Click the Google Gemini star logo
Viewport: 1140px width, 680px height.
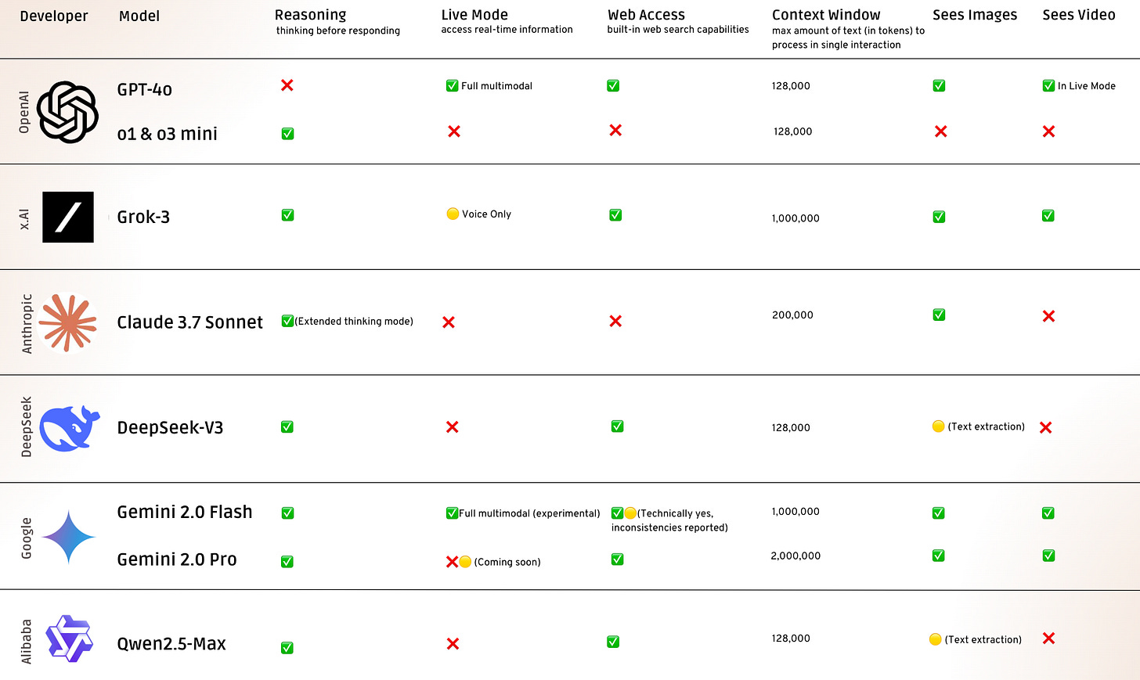pyautogui.click(x=69, y=537)
